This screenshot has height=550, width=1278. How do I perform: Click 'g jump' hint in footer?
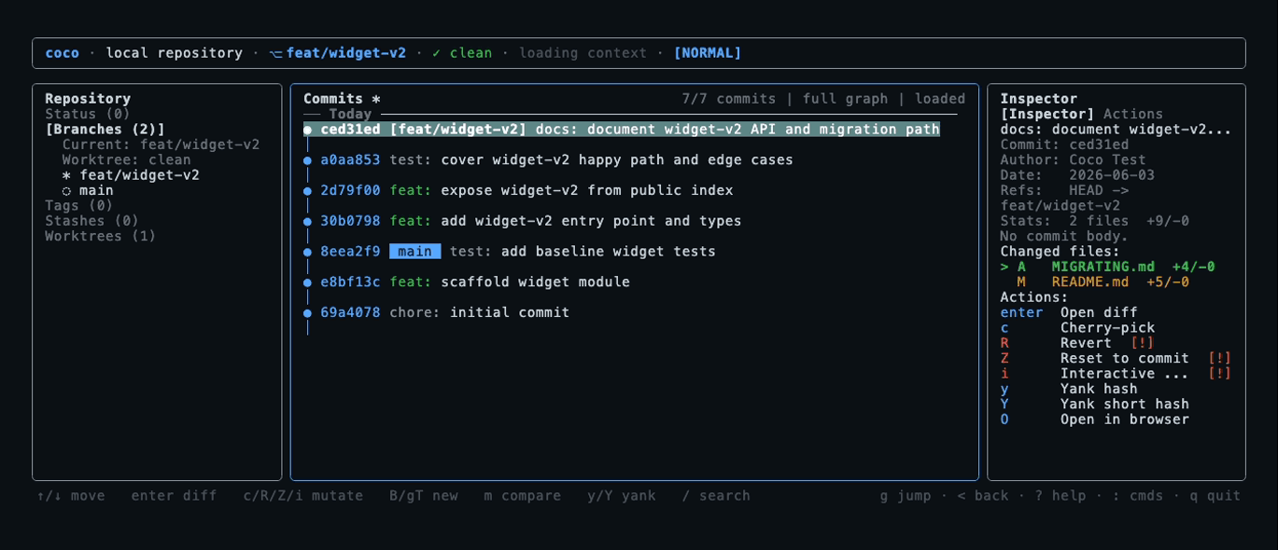click(906, 496)
